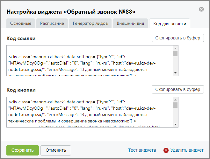This screenshot has width=210, height=159.
Task: Copy the button code to clipboard
Action: [178, 89]
